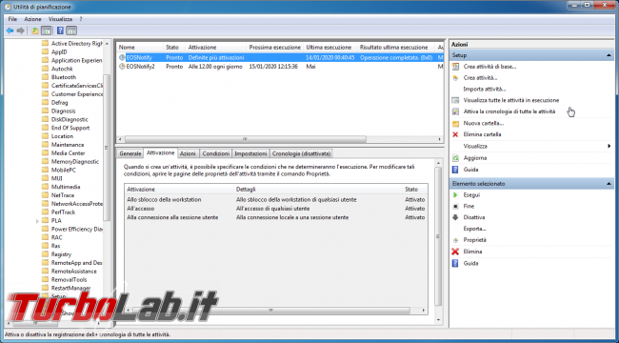Screen dimensions: 619x343
Task: Click '14/01/2020 00:40:45' last run cell
Action: 330,58
